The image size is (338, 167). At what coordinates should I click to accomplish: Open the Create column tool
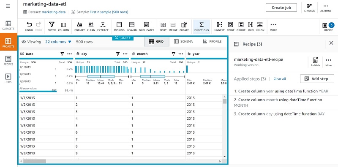(184, 27)
